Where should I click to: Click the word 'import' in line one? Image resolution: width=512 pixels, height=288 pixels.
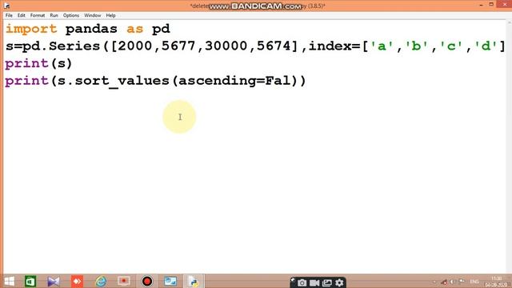[x=31, y=29]
